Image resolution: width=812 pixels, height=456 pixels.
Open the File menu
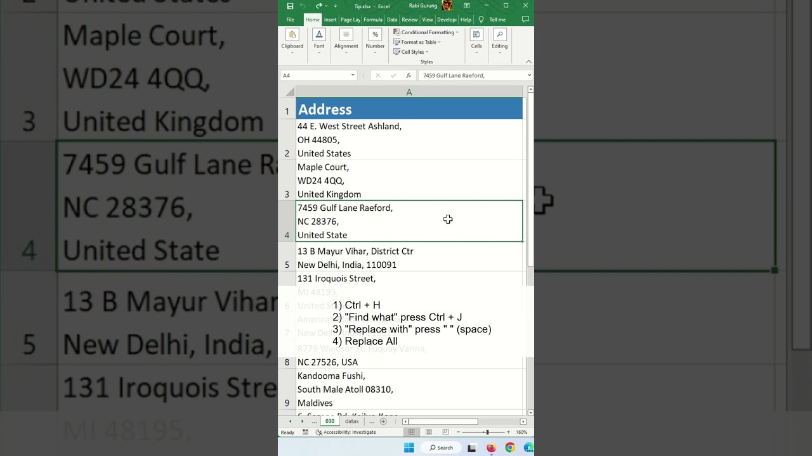click(x=290, y=20)
